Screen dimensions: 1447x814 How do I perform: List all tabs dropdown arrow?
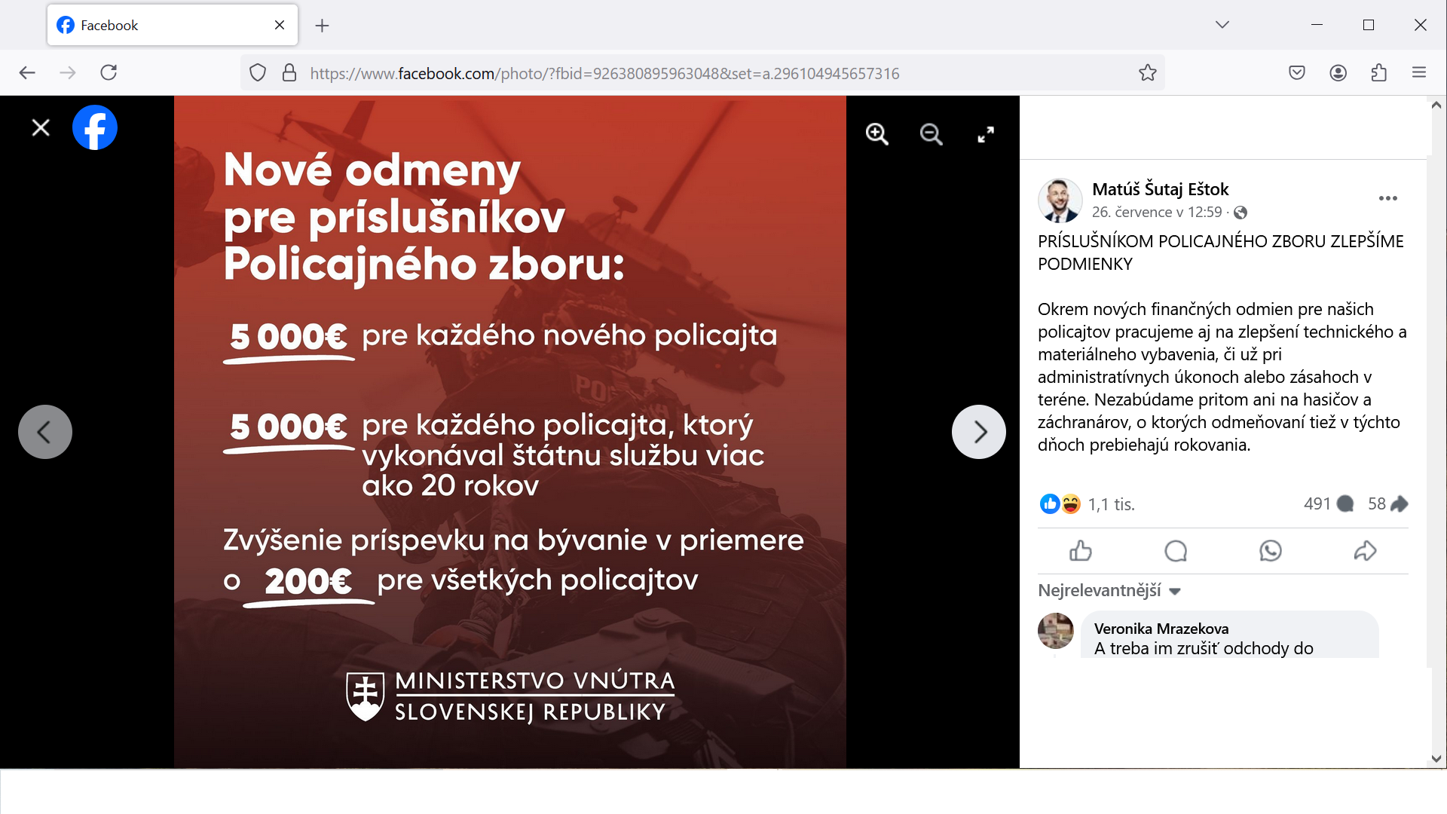[x=1222, y=25]
